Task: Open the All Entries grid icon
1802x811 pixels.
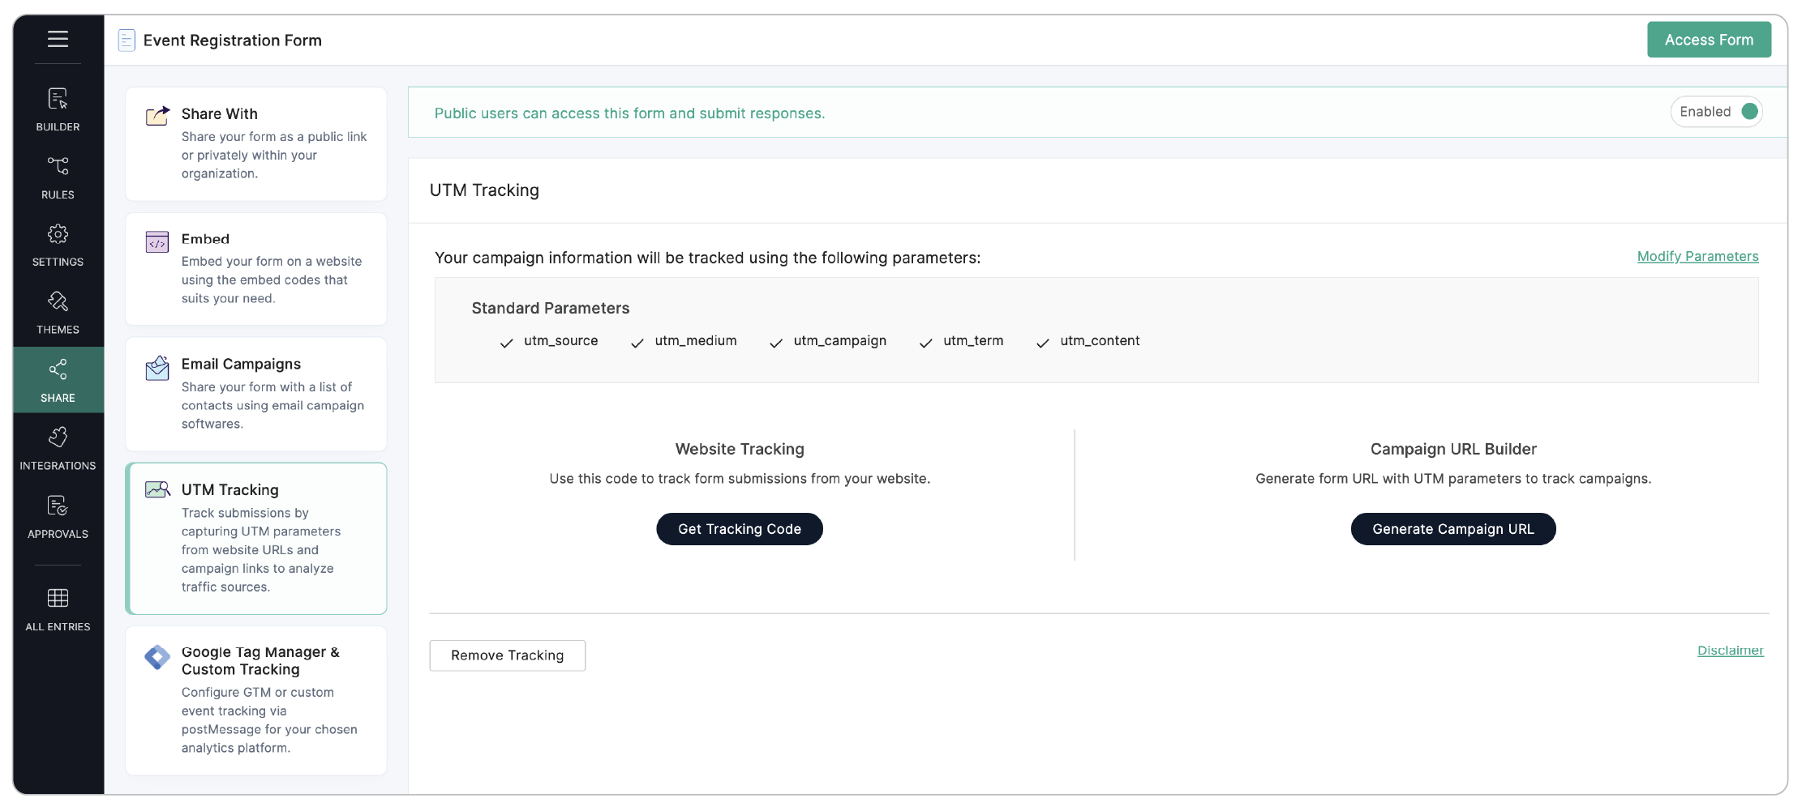Action: coord(58,598)
